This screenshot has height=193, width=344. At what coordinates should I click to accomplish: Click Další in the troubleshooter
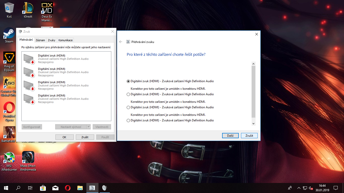230,135
